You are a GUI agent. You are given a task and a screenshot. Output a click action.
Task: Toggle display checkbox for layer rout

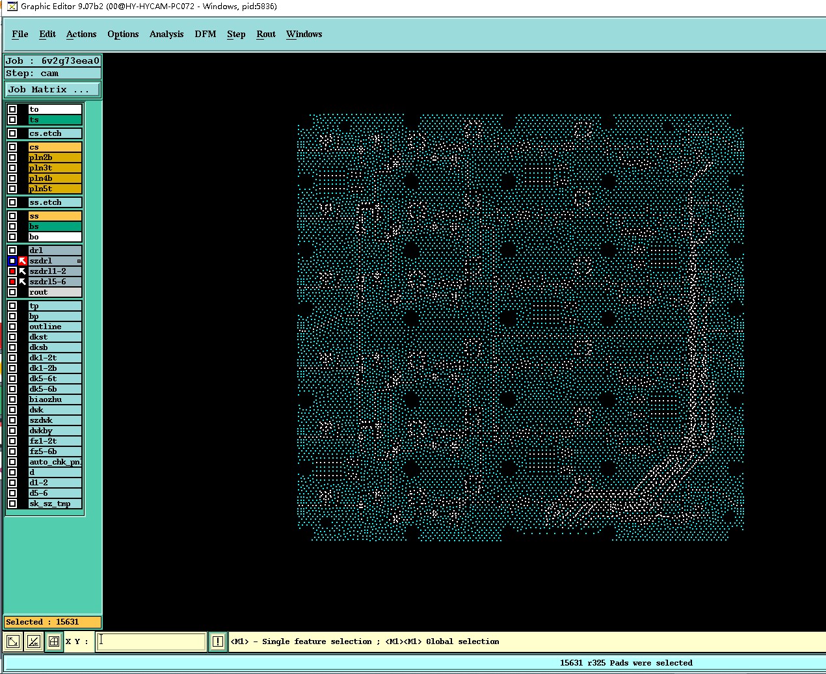(x=12, y=292)
